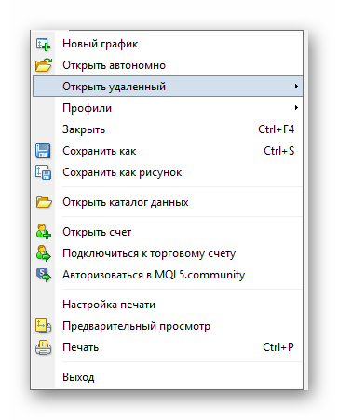Image resolution: width=338 pixels, height=420 pixels.
Task: Open Открыть каталог данных entry
Action: (x=168, y=202)
